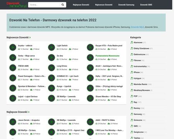Open the Marimba Remix category
174x139 pixels.
pos(140,84)
